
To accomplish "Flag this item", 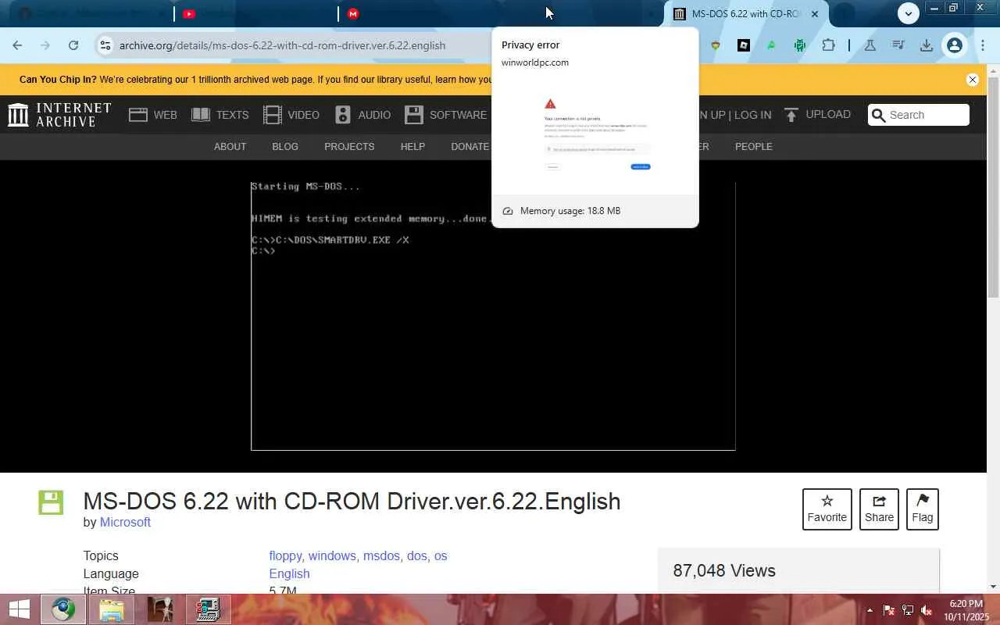I will click(x=922, y=509).
